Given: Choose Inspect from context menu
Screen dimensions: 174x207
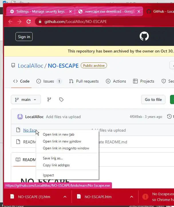Looking at the screenshot, I should [67, 175].
